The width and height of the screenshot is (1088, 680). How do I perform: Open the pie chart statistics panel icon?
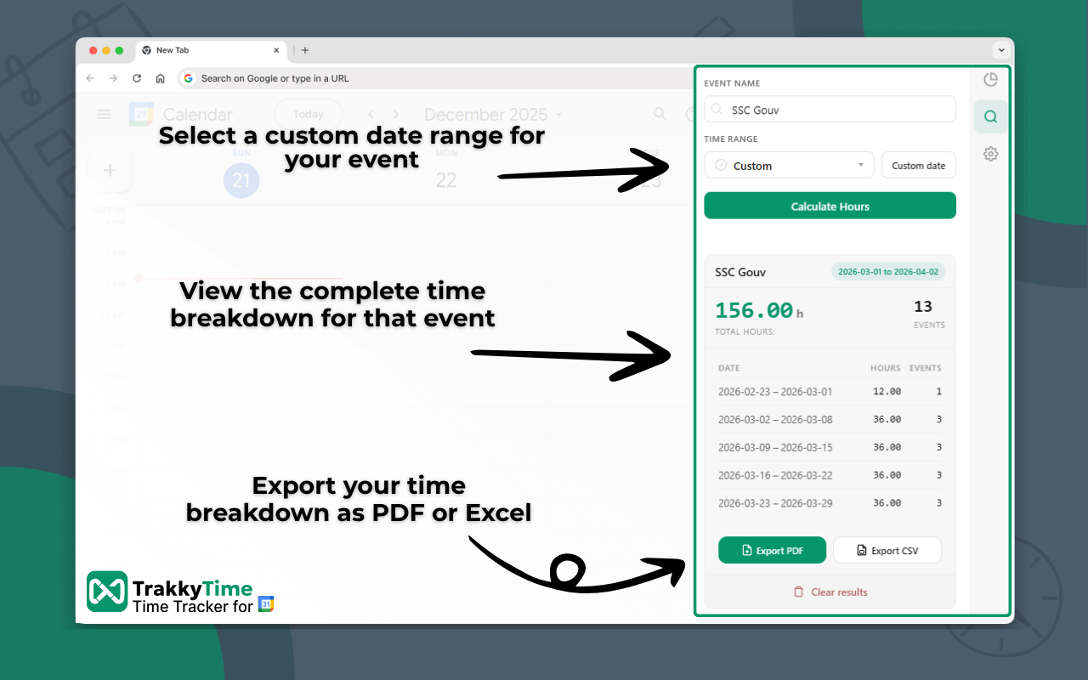pos(990,80)
